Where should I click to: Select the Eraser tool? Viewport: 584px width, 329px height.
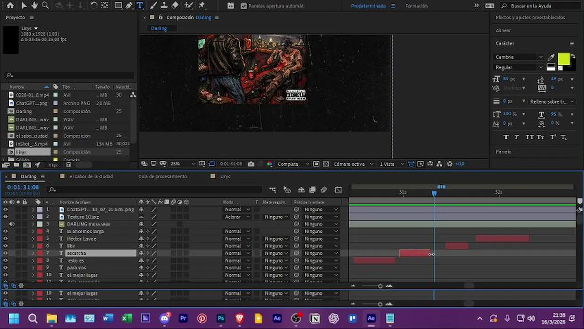[175, 5]
